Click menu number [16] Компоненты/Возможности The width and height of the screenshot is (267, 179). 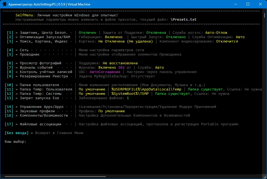click(x=9, y=115)
